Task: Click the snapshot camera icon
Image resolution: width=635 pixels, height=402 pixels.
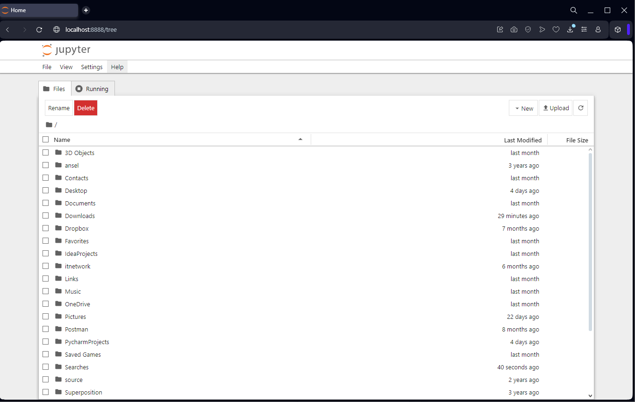Action: coord(514,29)
